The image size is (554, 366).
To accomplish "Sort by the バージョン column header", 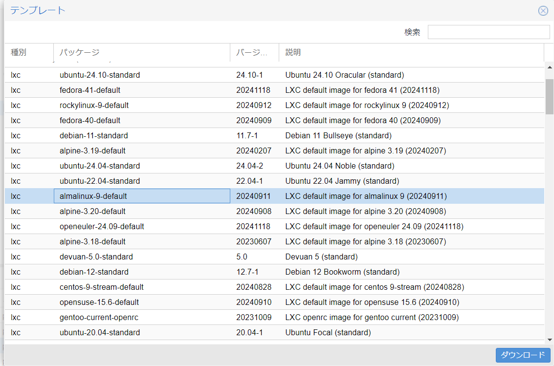I will pos(254,52).
